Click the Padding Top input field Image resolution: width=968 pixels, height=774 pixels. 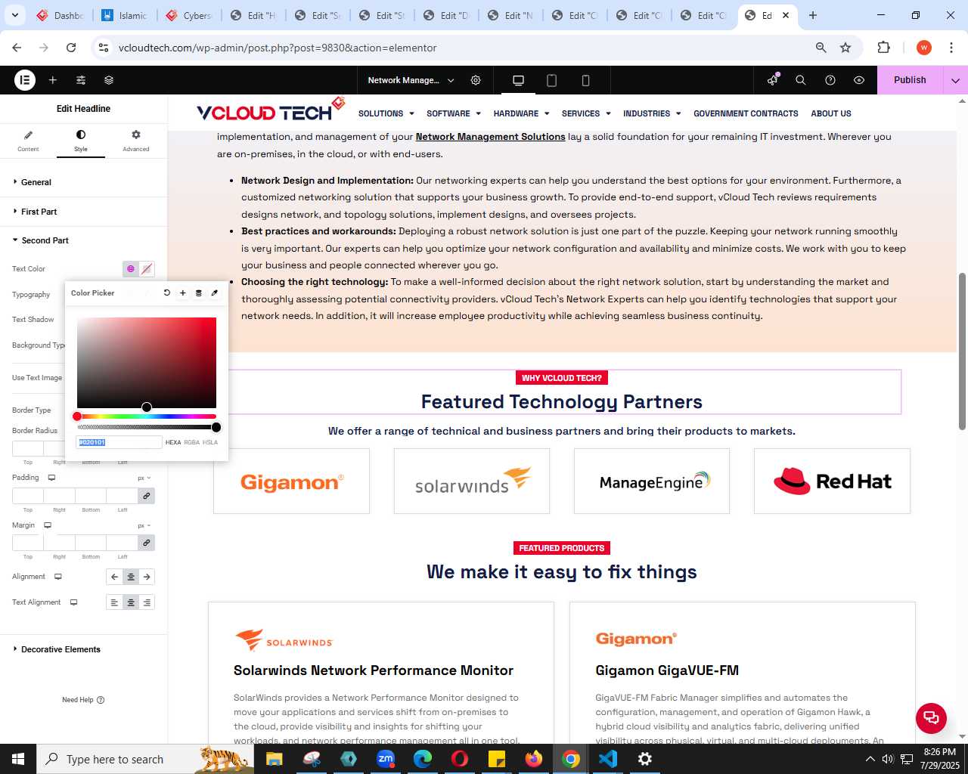coord(28,496)
